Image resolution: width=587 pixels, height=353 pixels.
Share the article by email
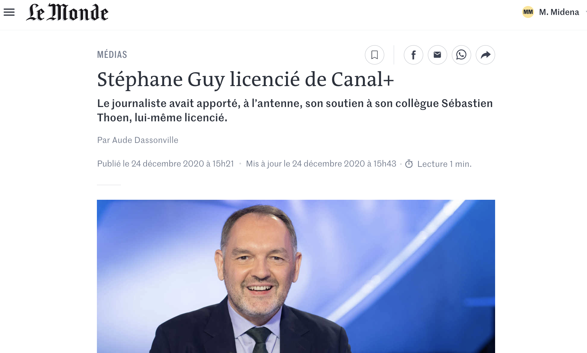(438, 55)
